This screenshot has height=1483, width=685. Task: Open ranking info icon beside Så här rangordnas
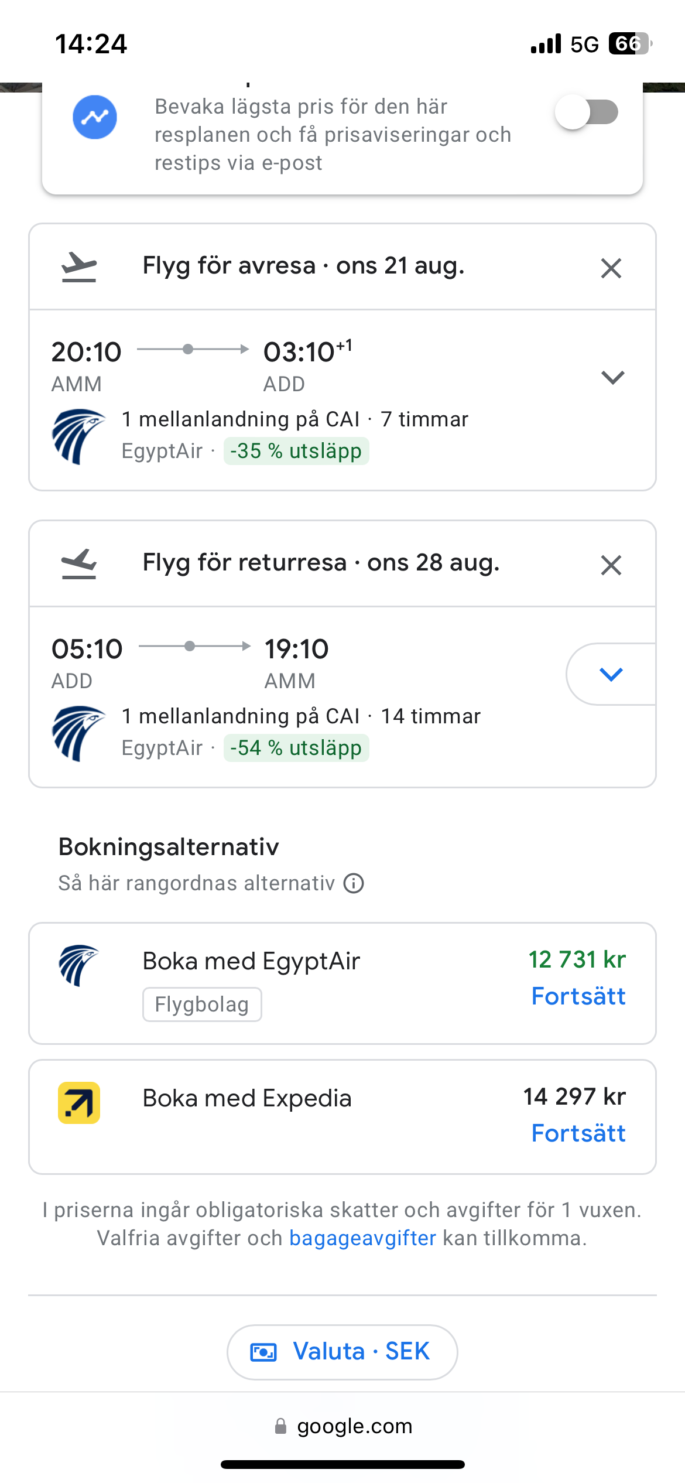(x=354, y=883)
